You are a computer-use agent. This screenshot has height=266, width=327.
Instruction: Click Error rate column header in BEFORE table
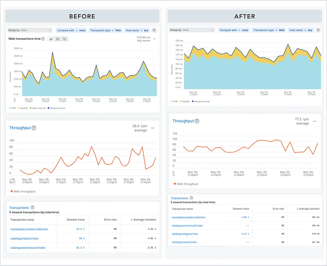coord(110,220)
